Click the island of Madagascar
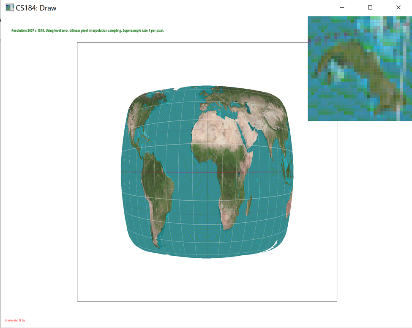This screenshot has height=328, width=412. click(x=249, y=206)
